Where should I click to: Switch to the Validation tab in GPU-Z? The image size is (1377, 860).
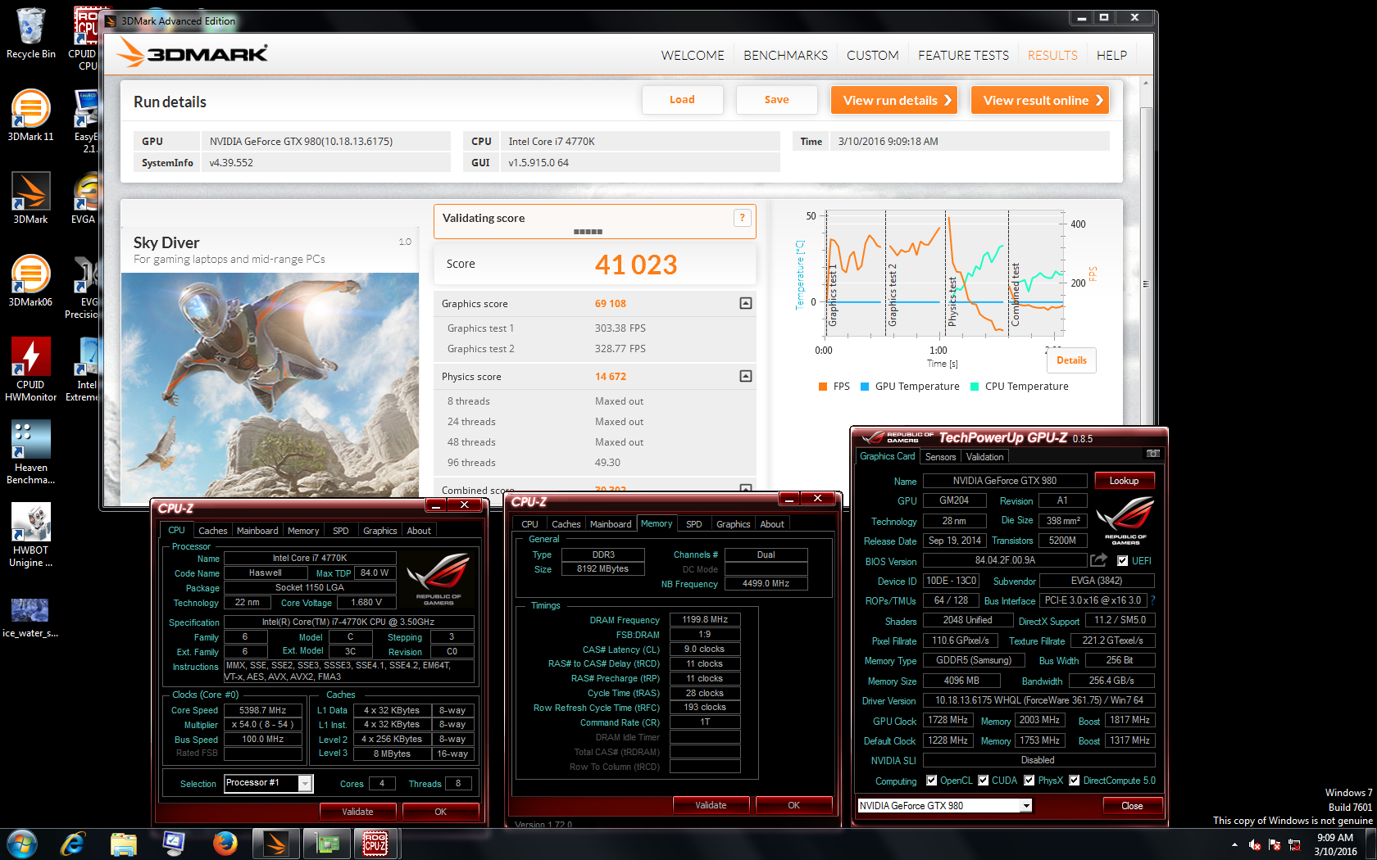click(x=984, y=457)
